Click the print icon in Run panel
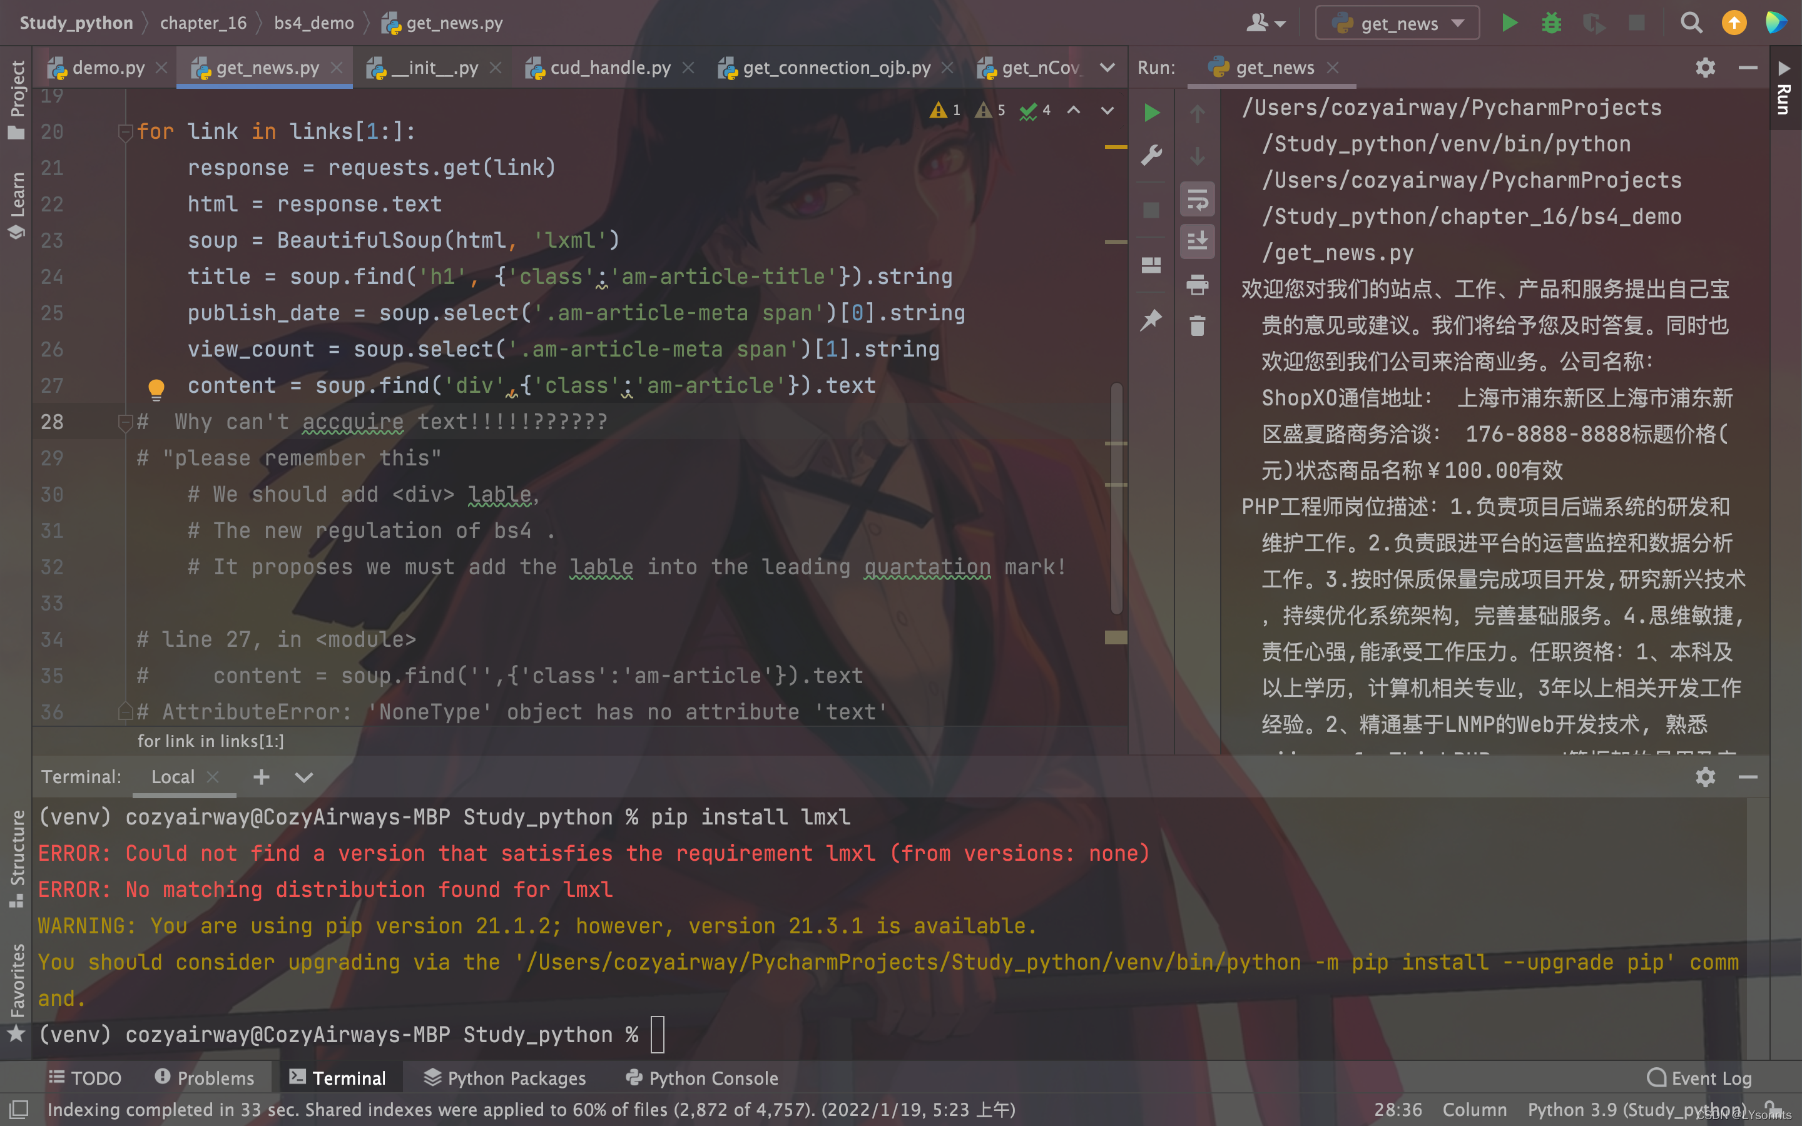 [x=1196, y=285]
